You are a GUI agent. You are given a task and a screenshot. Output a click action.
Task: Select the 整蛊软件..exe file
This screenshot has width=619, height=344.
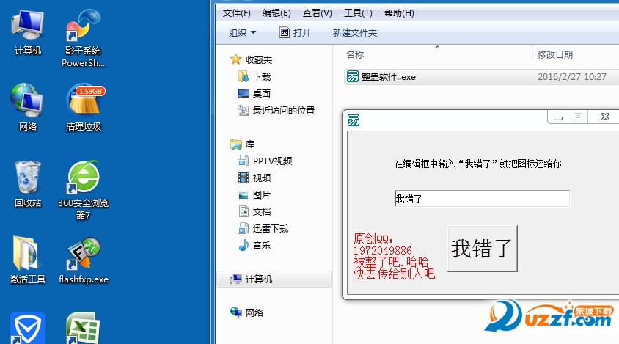click(381, 76)
